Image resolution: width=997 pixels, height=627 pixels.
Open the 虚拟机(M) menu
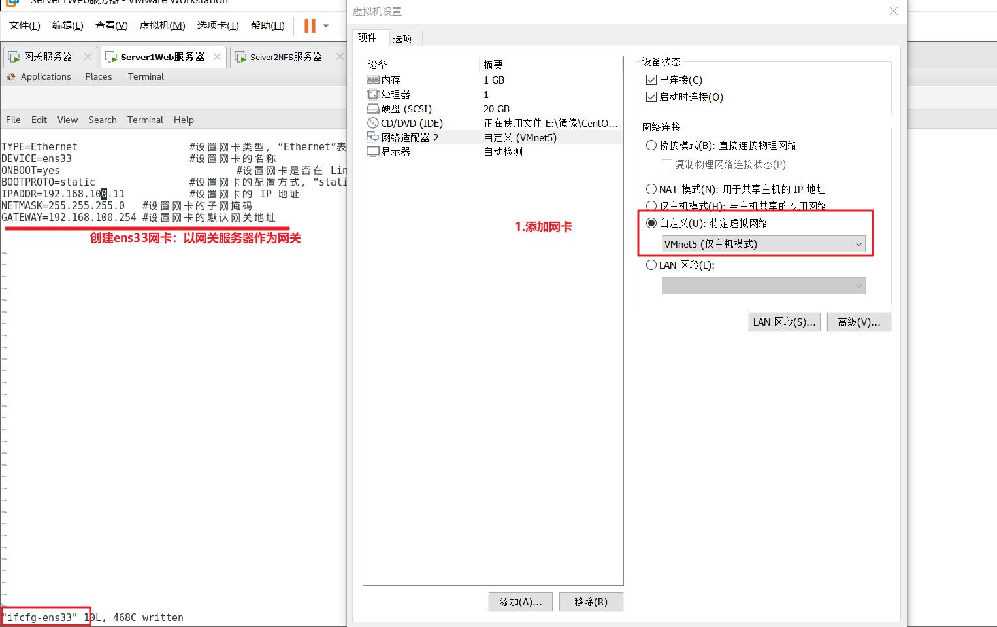163,25
